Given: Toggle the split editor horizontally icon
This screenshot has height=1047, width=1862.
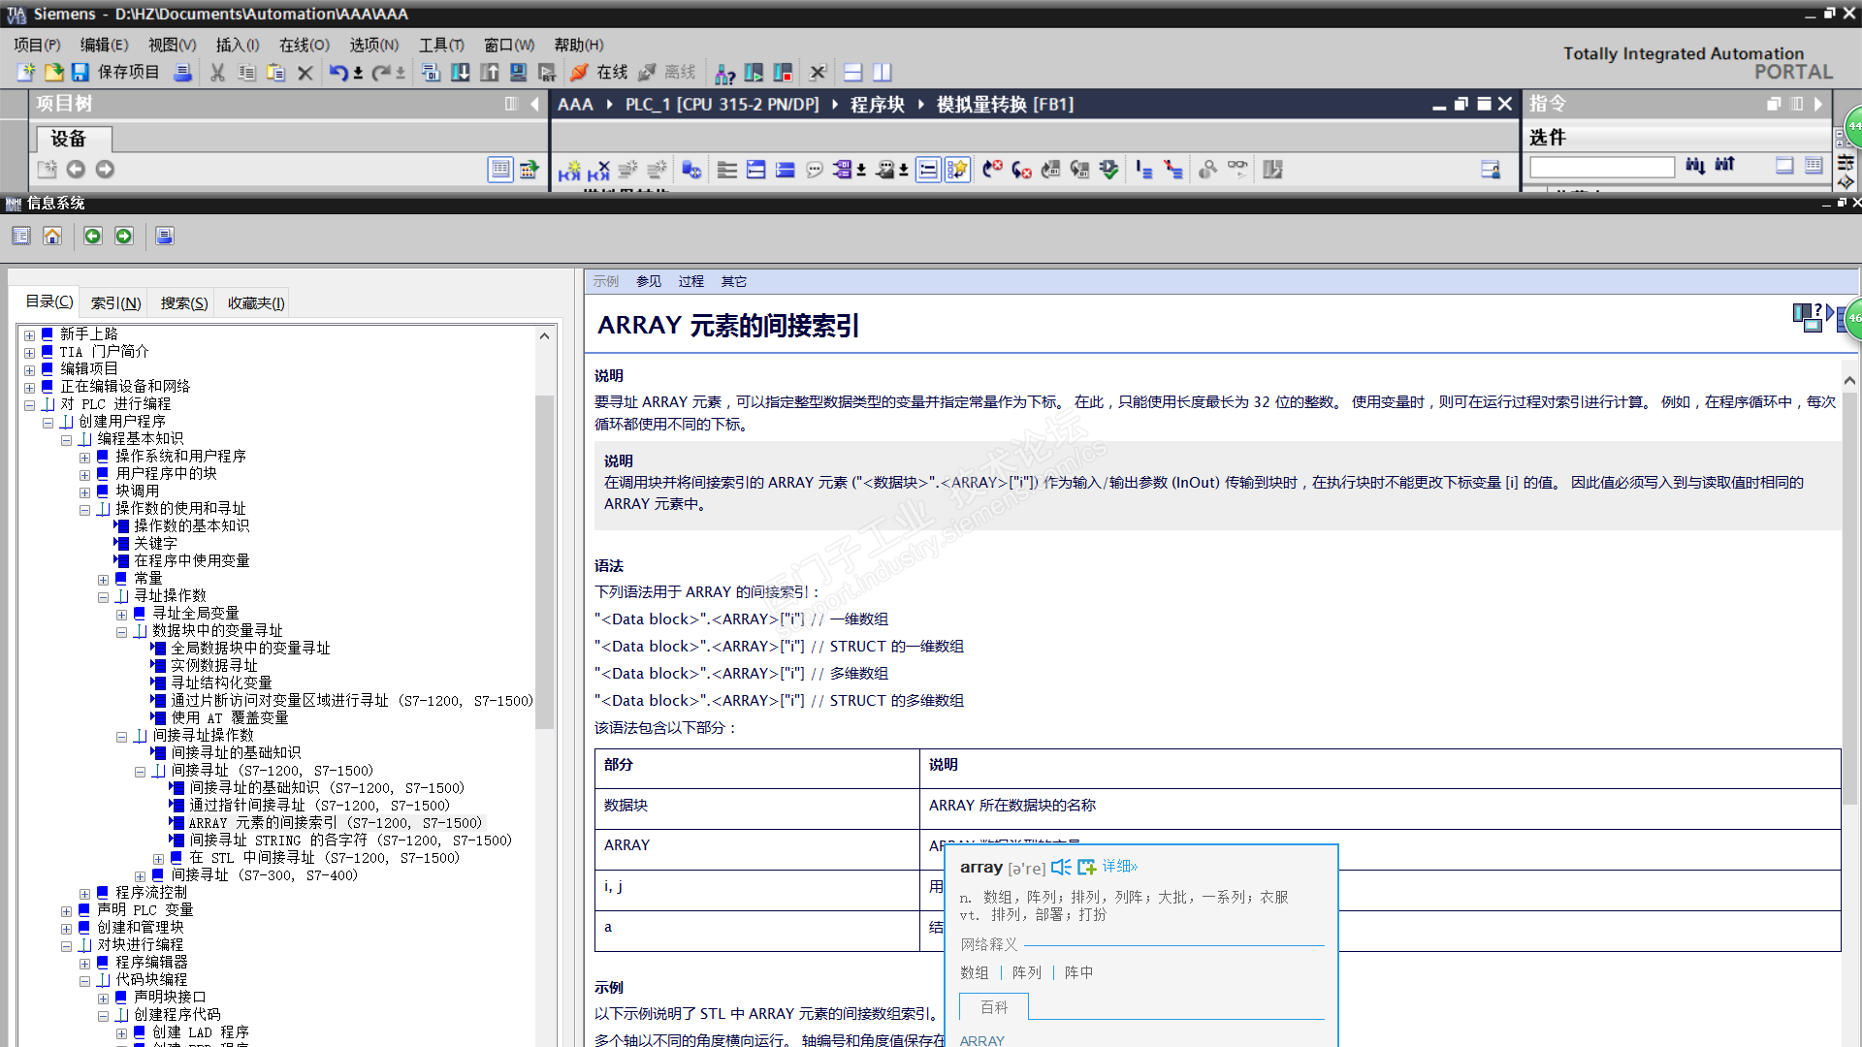Looking at the screenshot, I should coord(853,73).
